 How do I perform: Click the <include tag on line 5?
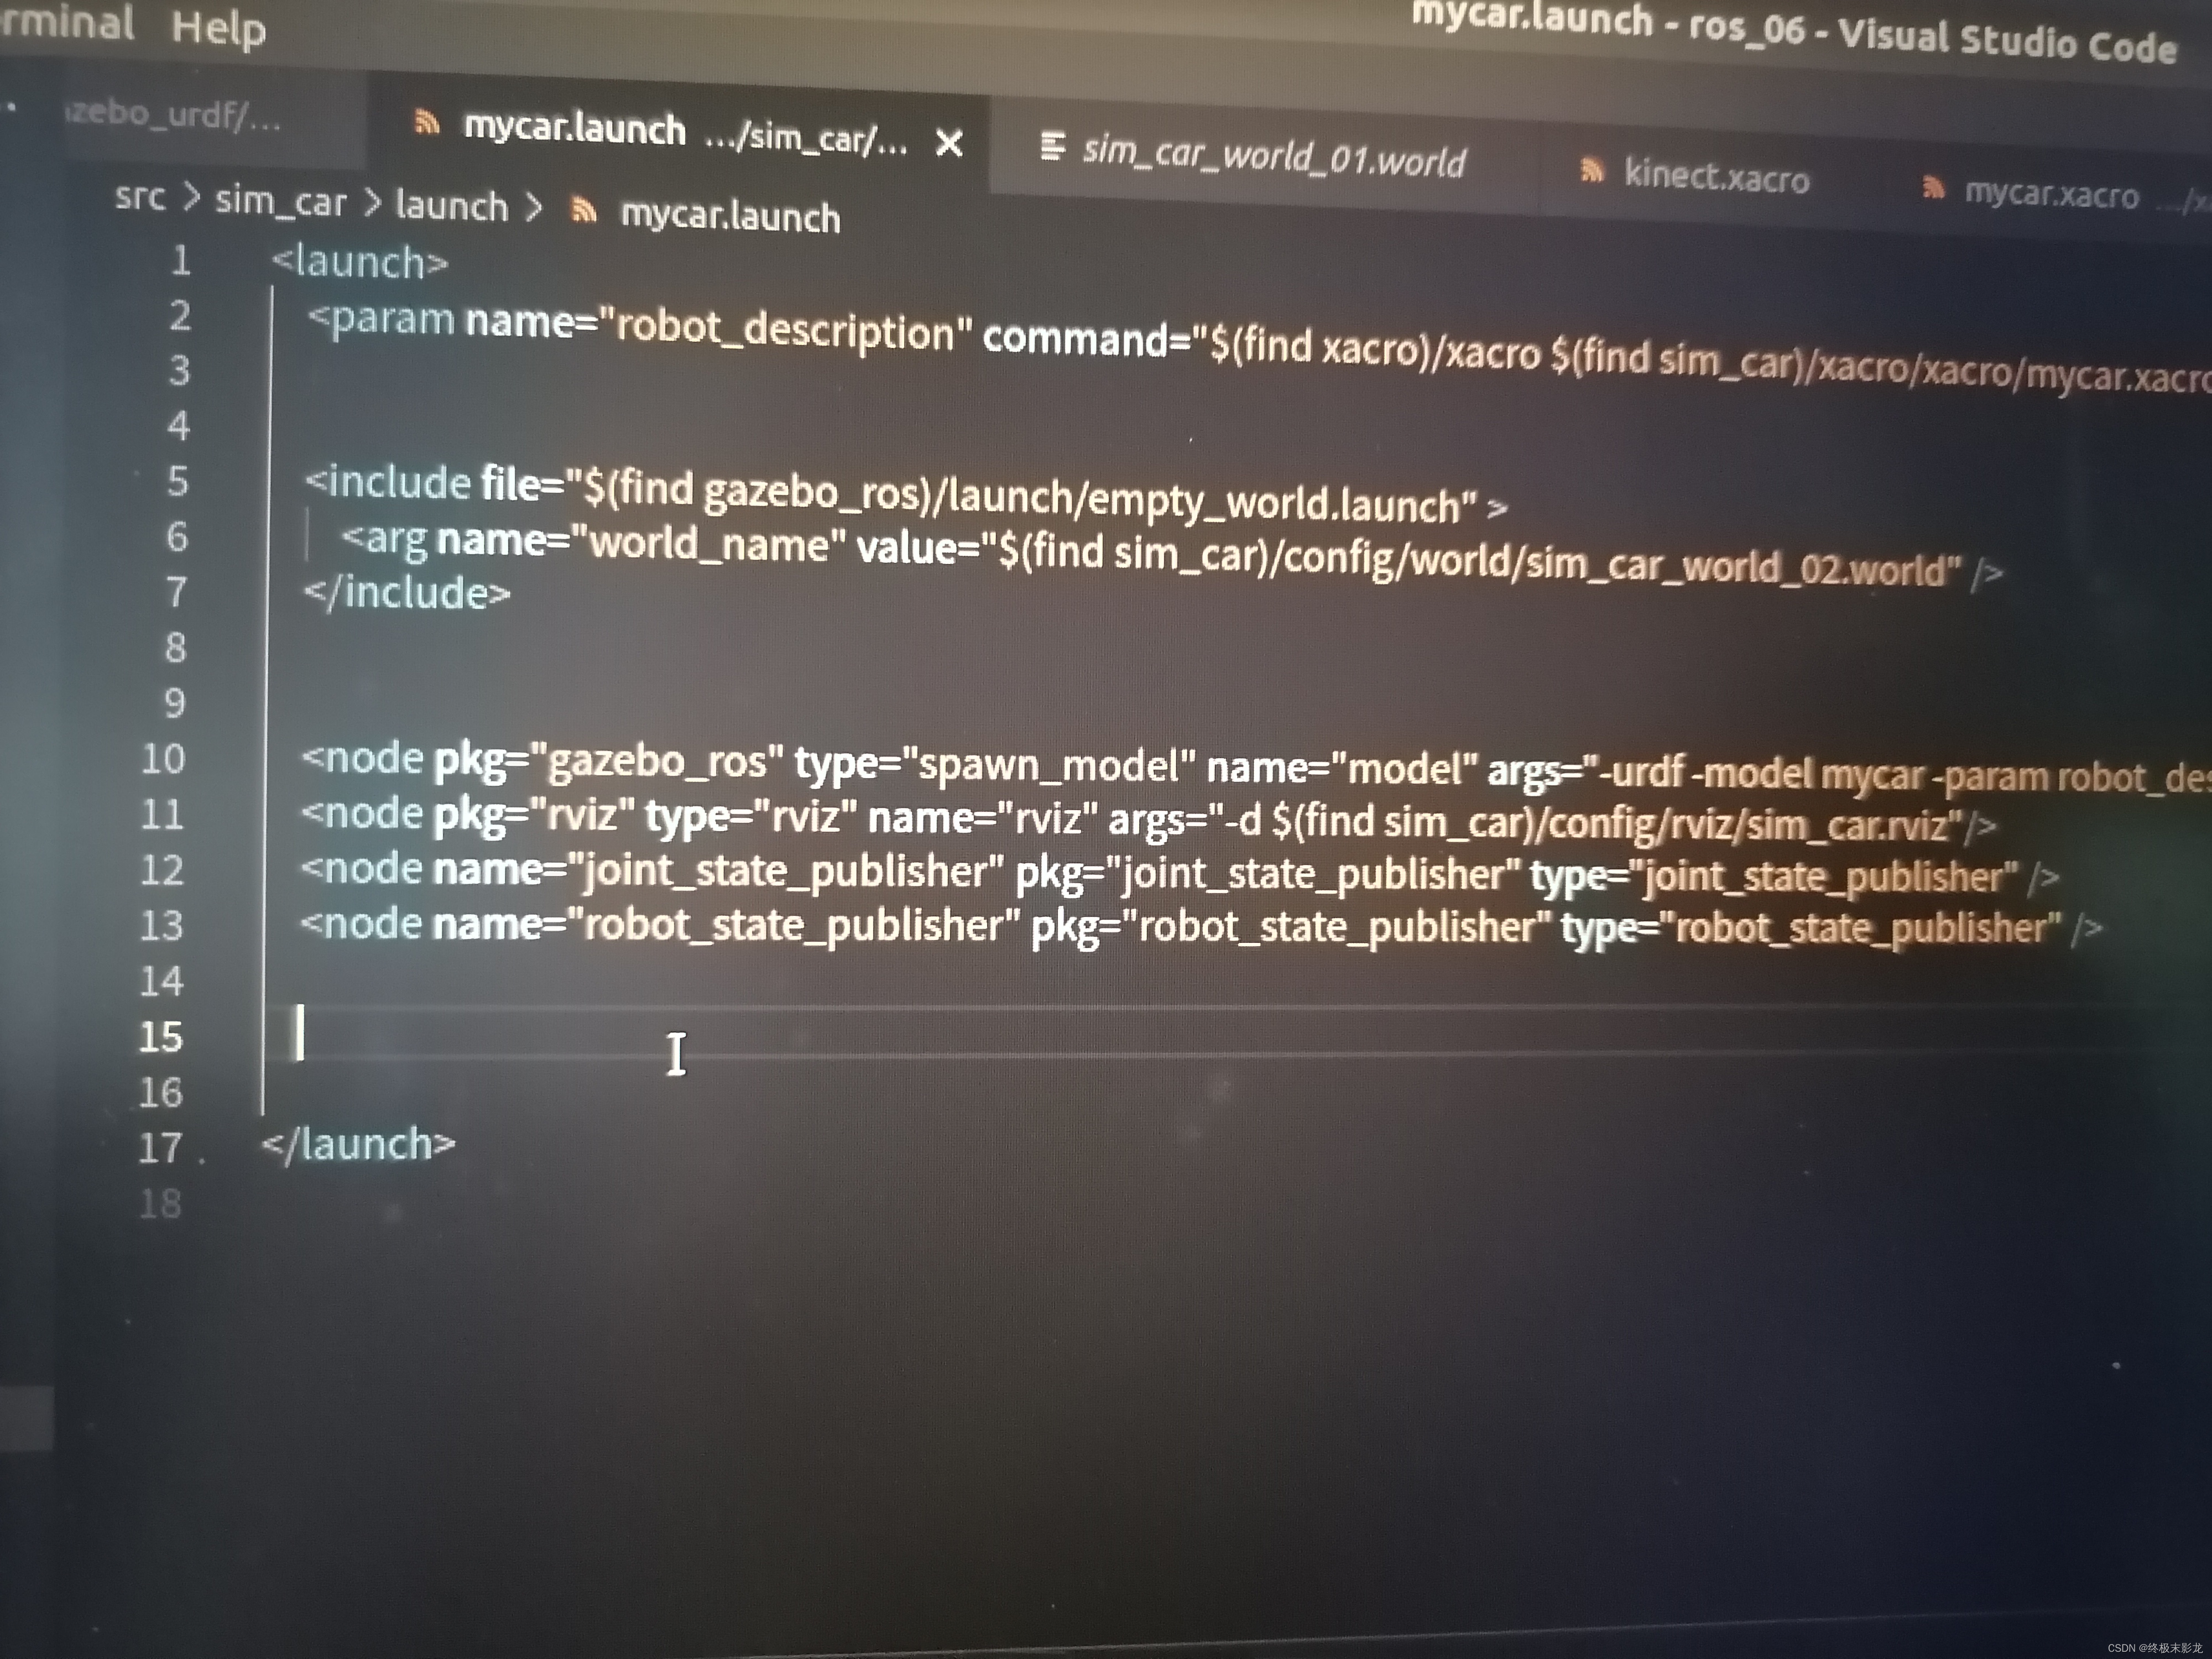(388, 482)
